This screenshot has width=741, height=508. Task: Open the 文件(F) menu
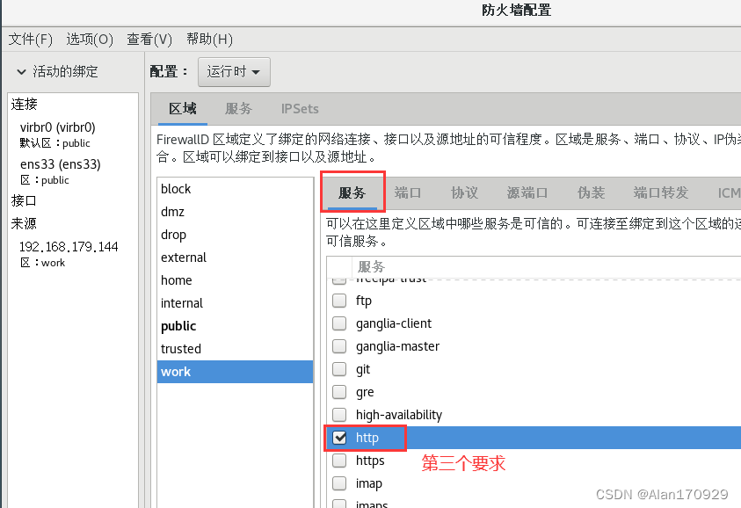coord(33,39)
